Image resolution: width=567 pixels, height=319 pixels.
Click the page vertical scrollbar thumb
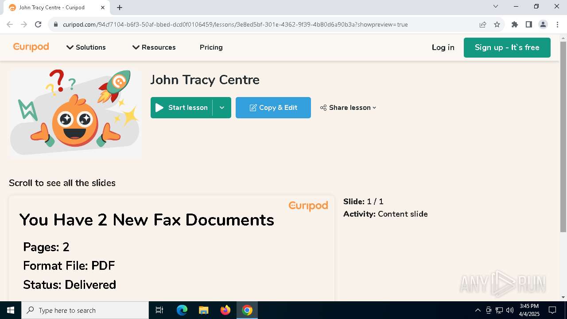pyautogui.click(x=563, y=136)
